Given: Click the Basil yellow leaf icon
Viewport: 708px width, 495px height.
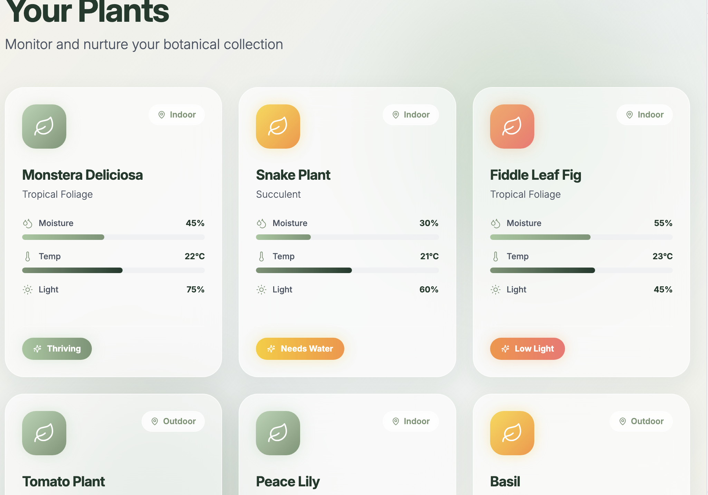Looking at the screenshot, I should [512, 433].
